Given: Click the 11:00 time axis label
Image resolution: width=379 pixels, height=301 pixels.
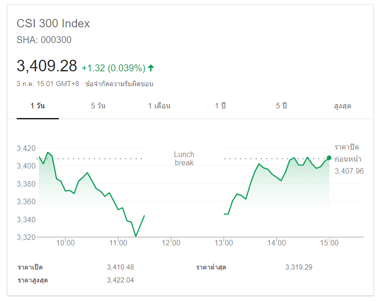Looking at the screenshot, I should [119, 243].
